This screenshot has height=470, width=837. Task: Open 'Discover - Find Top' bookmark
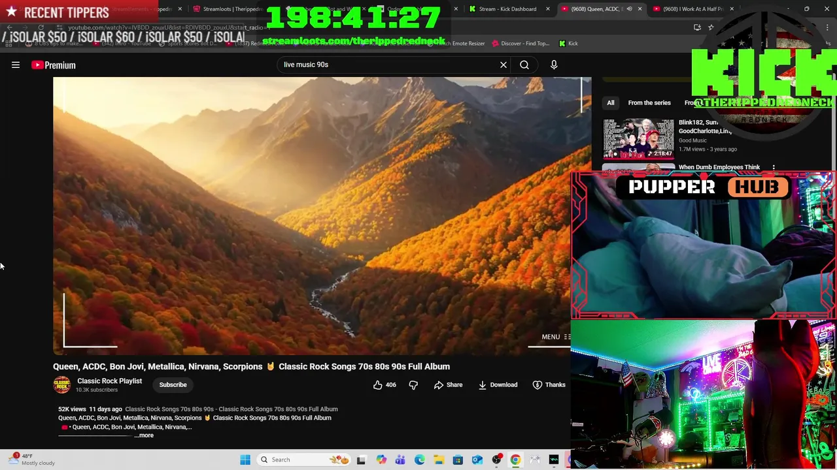point(521,43)
